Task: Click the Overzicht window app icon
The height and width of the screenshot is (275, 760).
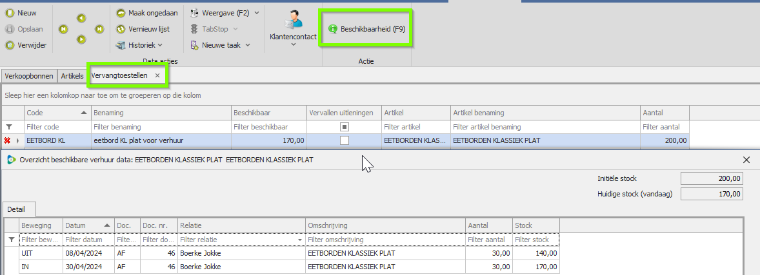Action: [x=11, y=159]
